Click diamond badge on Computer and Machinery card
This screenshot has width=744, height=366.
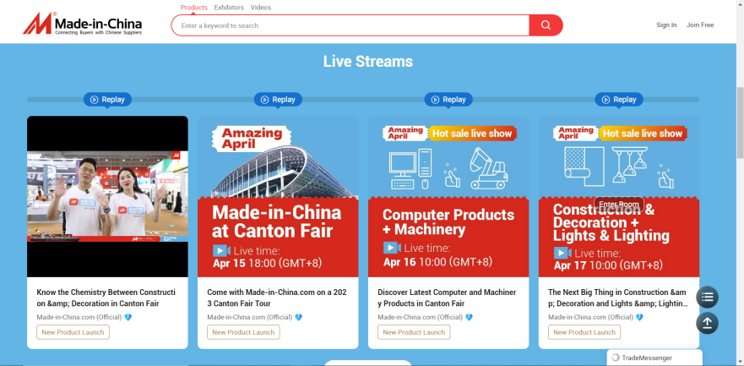click(469, 317)
